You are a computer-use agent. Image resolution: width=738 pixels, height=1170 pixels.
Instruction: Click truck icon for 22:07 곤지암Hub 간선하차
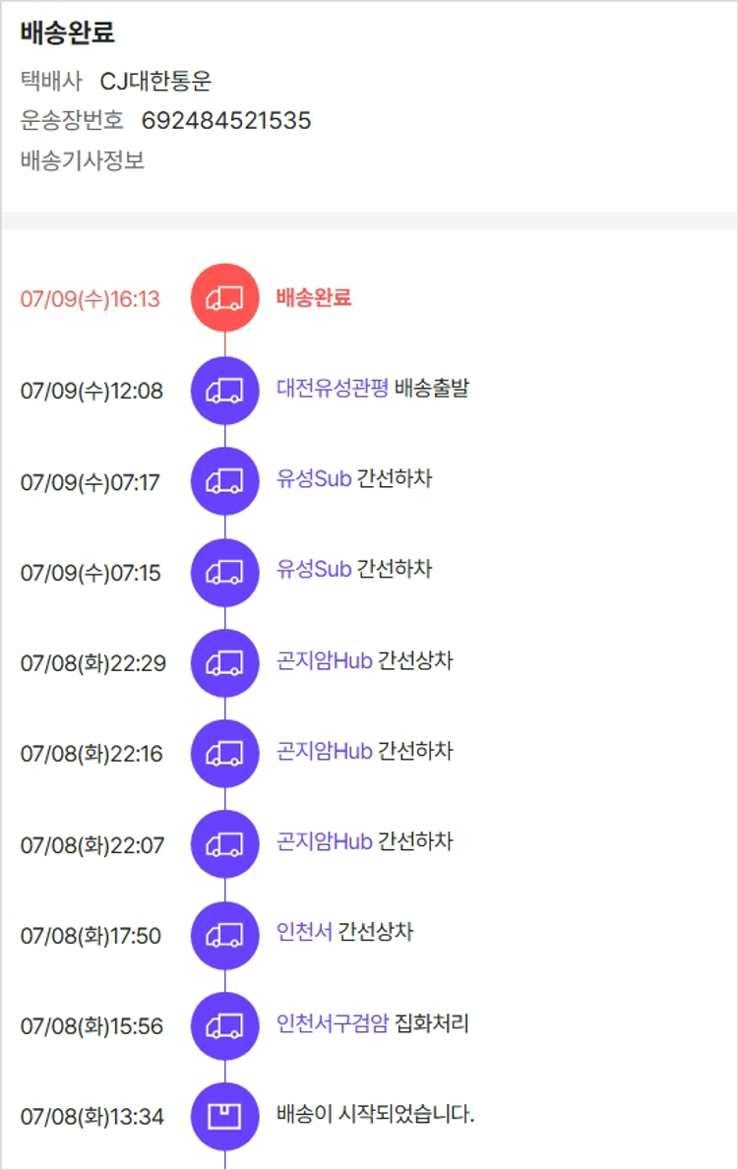(224, 844)
